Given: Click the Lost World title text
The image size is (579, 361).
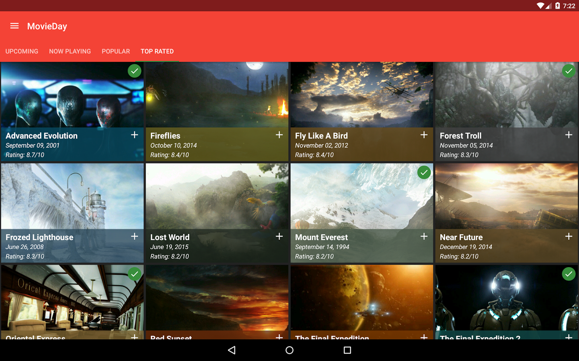Looking at the screenshot, I should coord(170,237).
